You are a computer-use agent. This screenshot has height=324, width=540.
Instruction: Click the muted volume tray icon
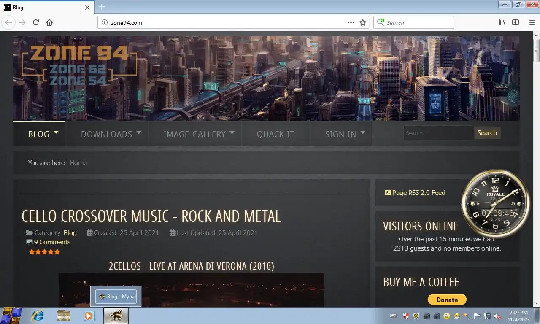tap(497, 316)
